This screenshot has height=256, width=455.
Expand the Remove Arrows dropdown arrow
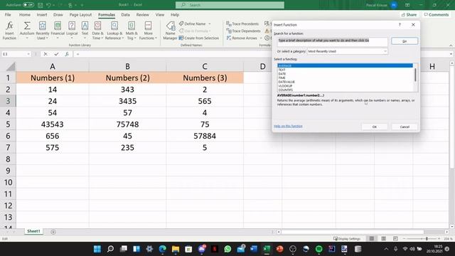tap(261, 38)
